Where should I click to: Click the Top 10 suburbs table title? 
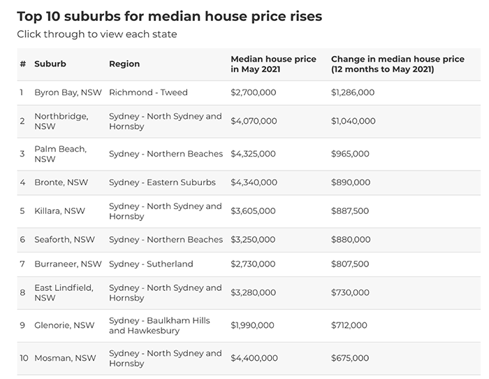pos(169,16)
